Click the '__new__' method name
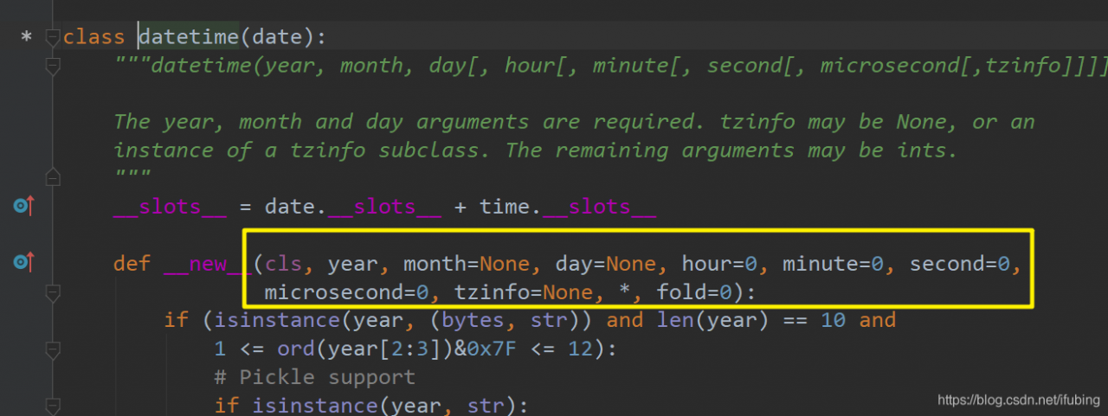 click(208, 264)
